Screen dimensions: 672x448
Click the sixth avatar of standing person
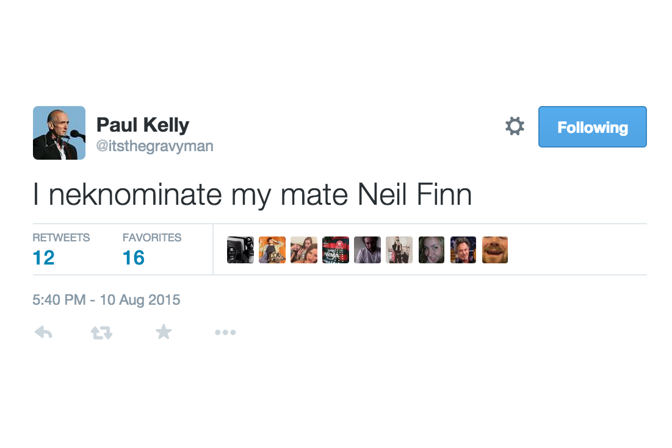pos(399,250)
